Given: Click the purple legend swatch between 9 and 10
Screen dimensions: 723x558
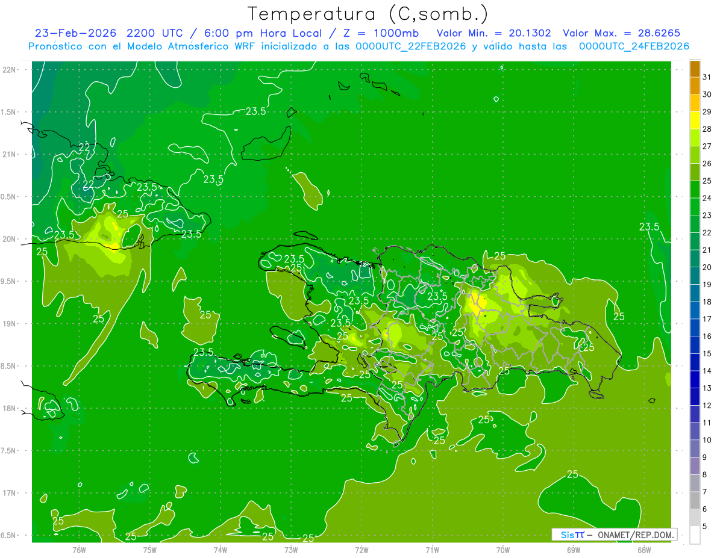Looking at the screenshot, I should (x=695, y=448).
